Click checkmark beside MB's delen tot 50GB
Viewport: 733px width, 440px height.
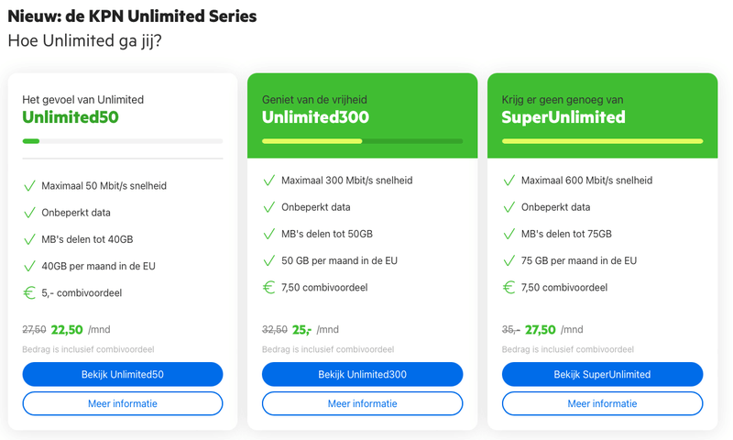click(x=269, y=234)
